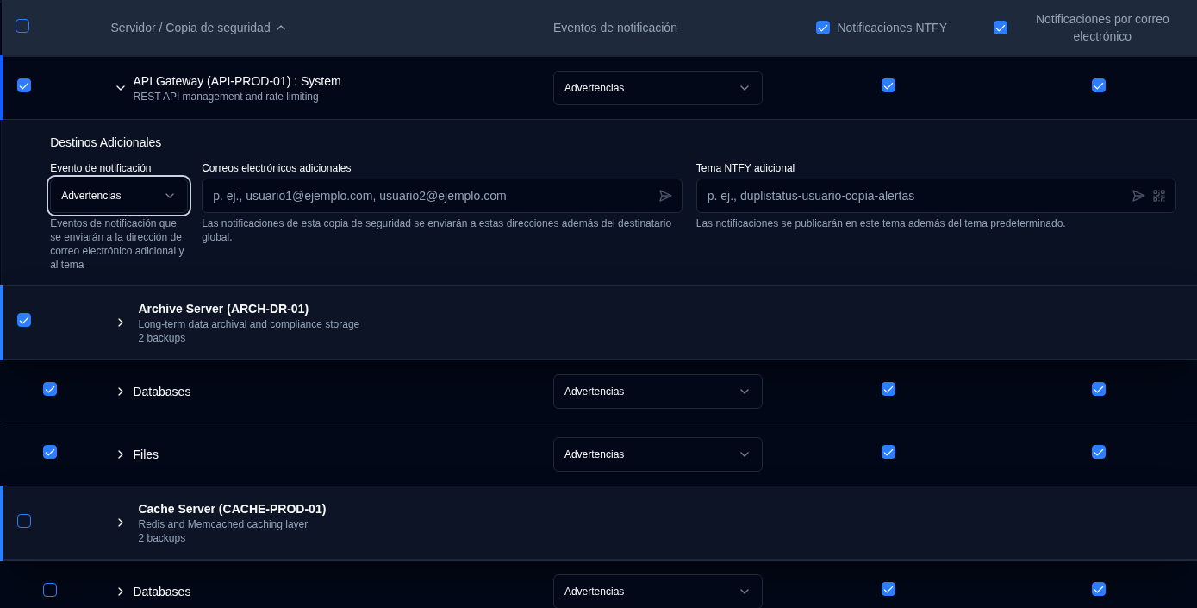The width and height of the screenshot is (1197, 608).
Task: Click 'Redis and Memcached caching layer' text
Action: pos(223,524)
